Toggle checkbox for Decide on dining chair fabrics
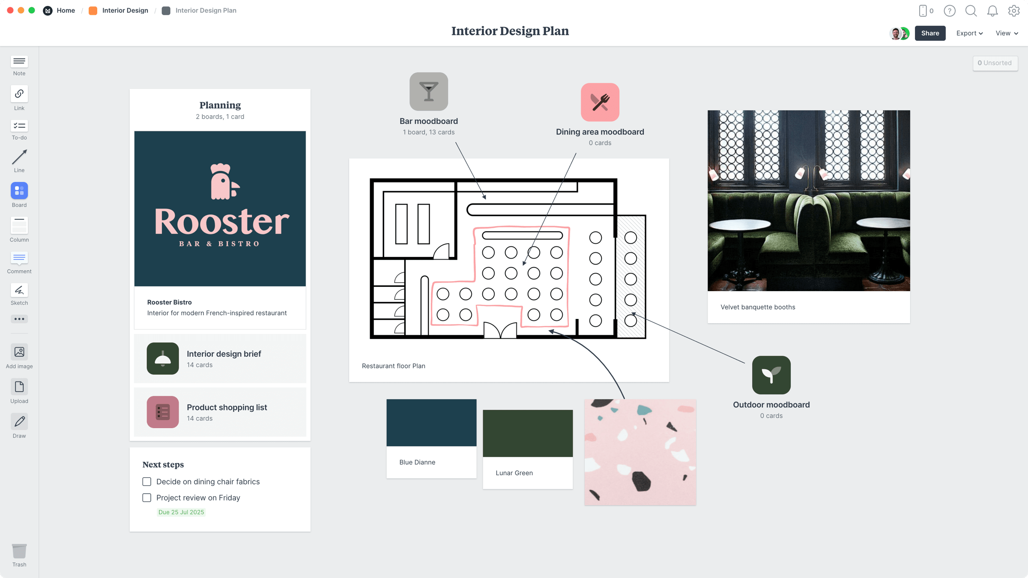 [x=147, y=481]
